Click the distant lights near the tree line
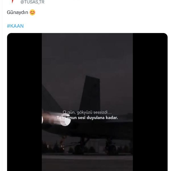The width and height of the screenshot is (169, 171). (48, 146)
